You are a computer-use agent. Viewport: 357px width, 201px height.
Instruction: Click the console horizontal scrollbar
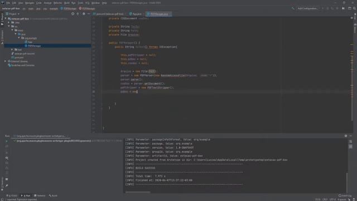coord(138,192)
